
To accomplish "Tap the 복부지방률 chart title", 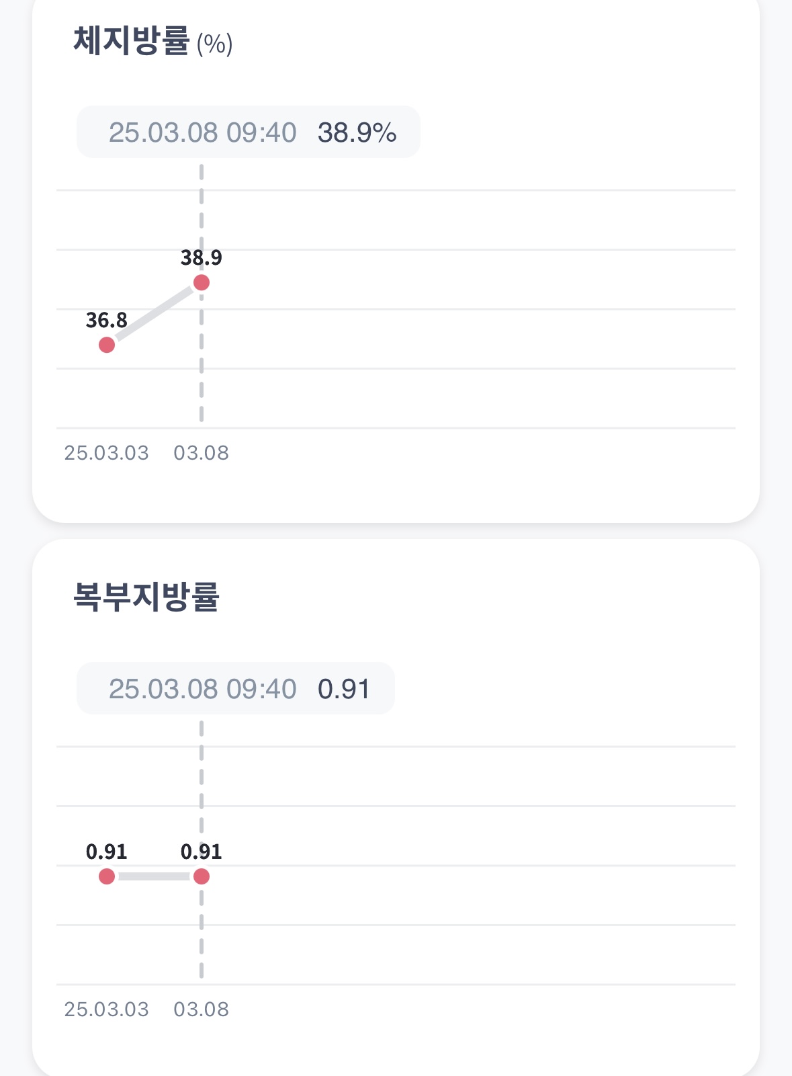I will (x=146, y=597).
